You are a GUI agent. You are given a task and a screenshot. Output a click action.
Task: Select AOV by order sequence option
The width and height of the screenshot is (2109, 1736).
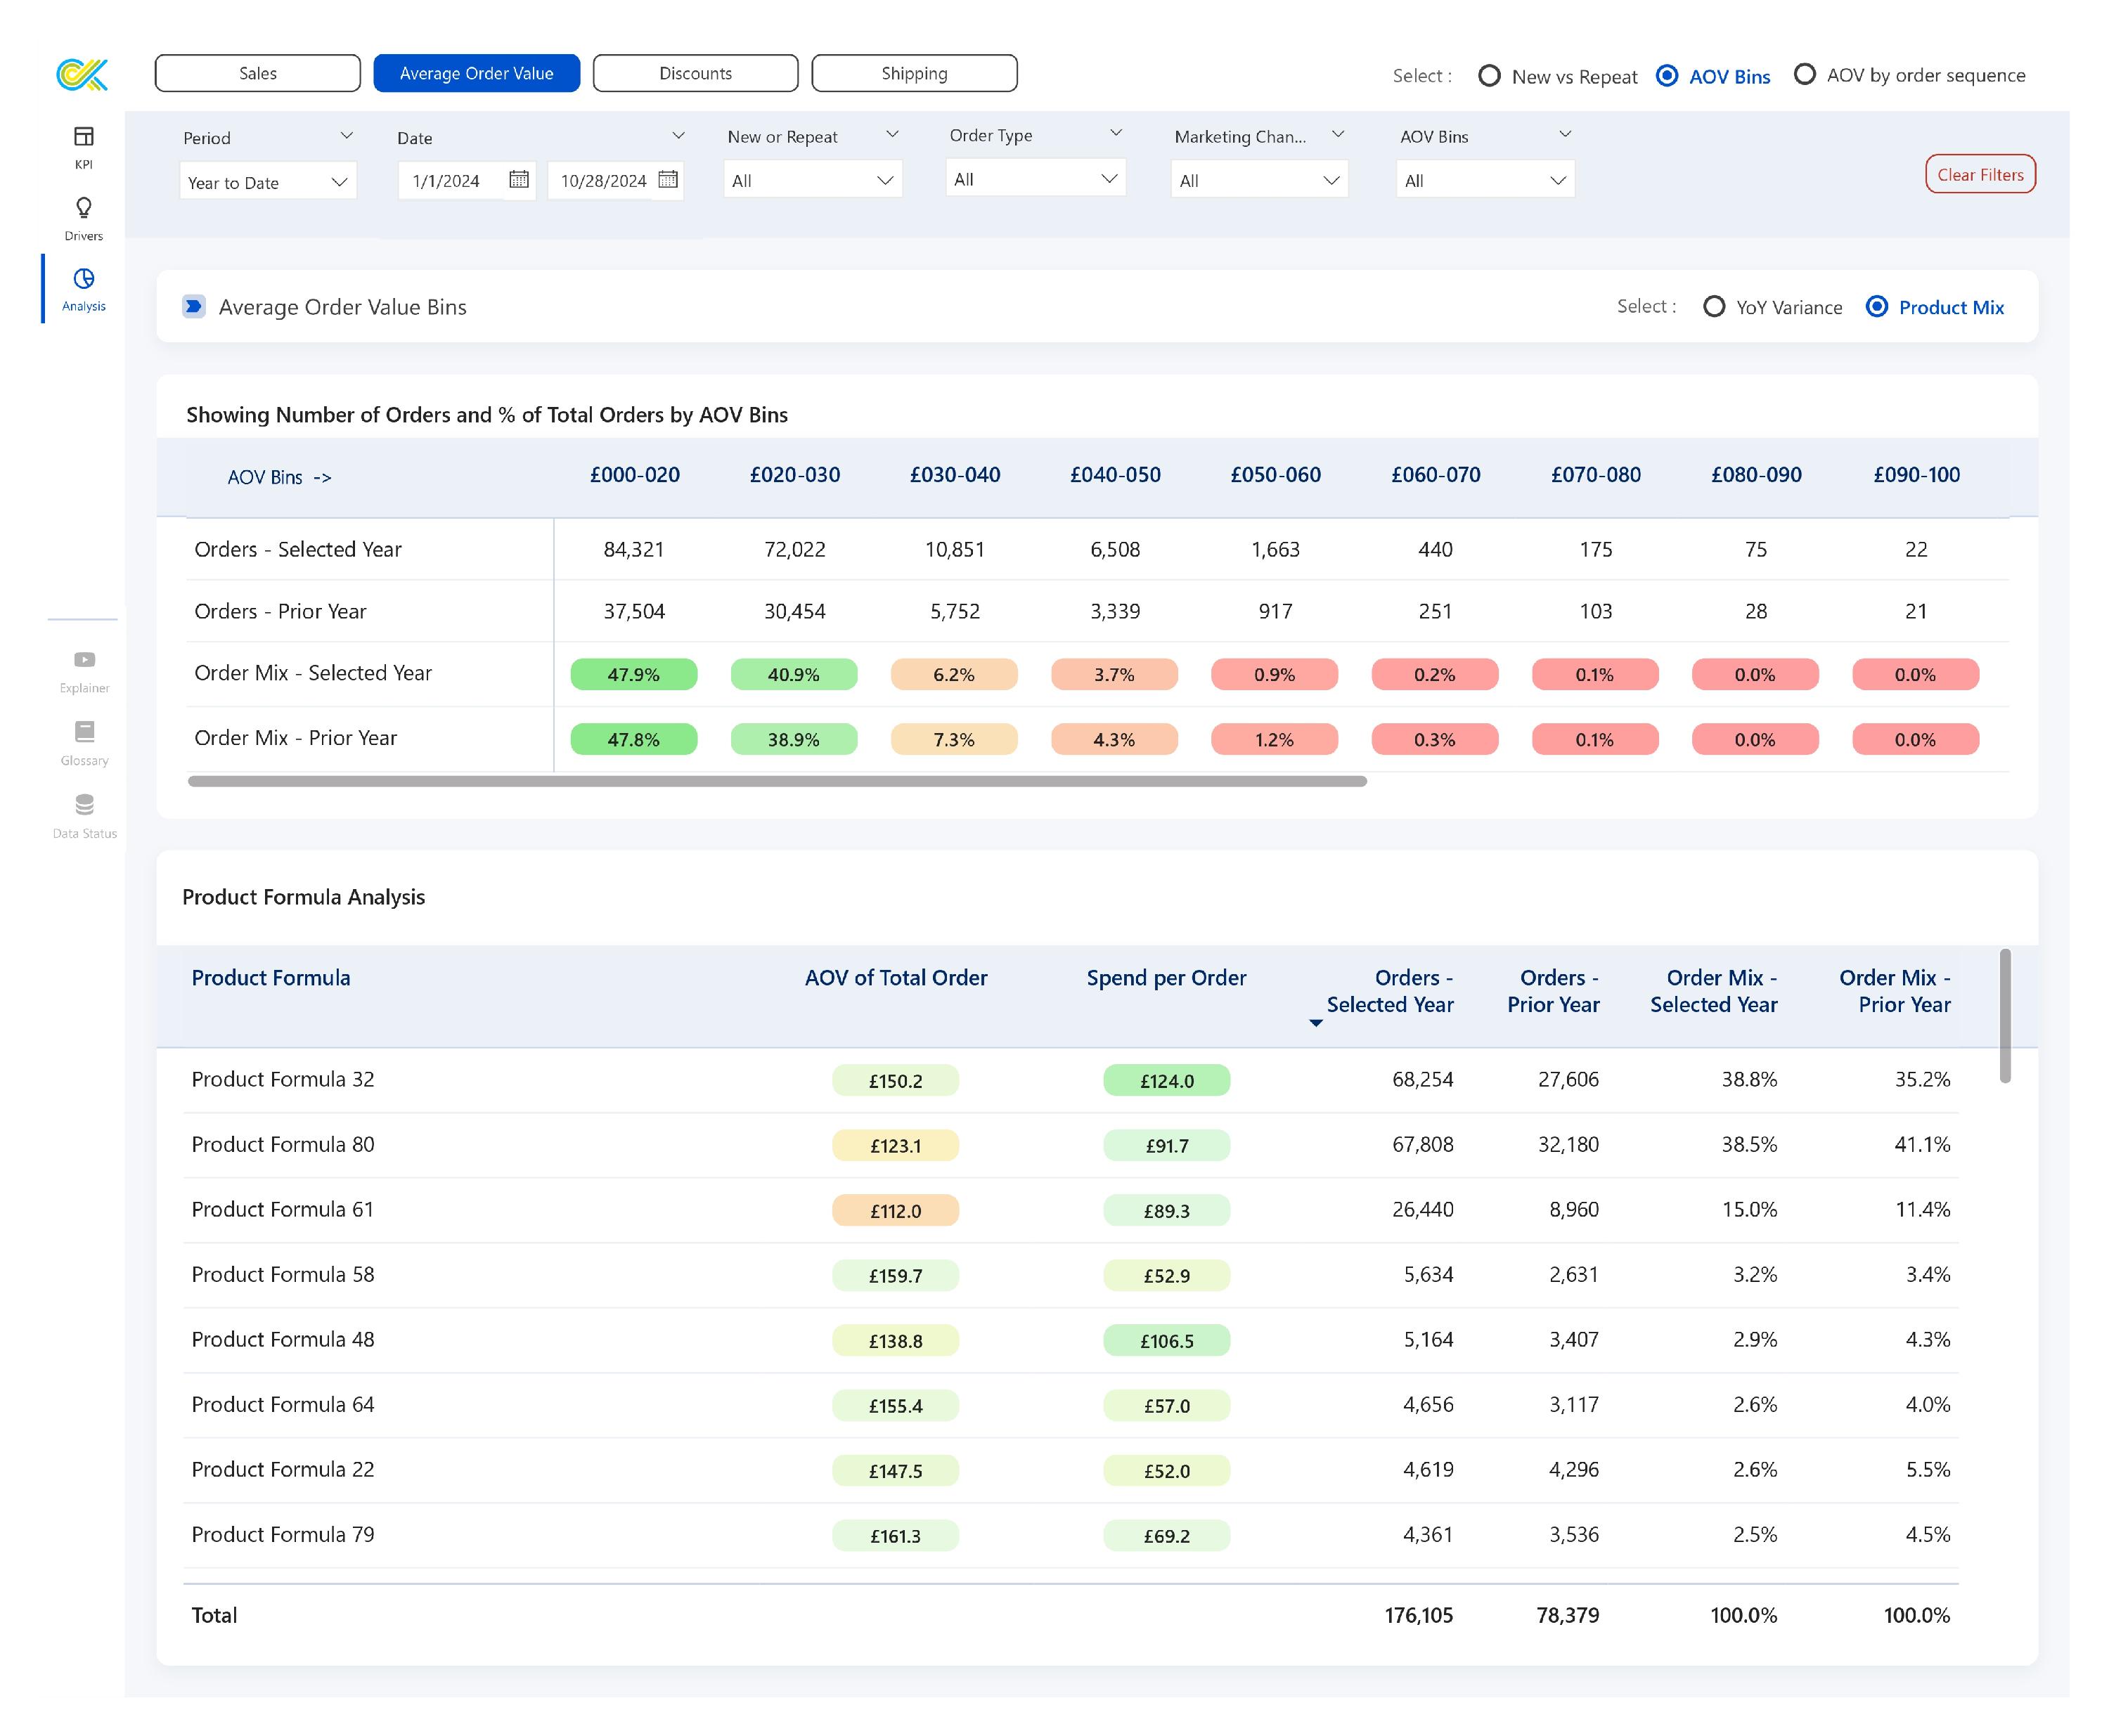click(x=1805, y=75)
